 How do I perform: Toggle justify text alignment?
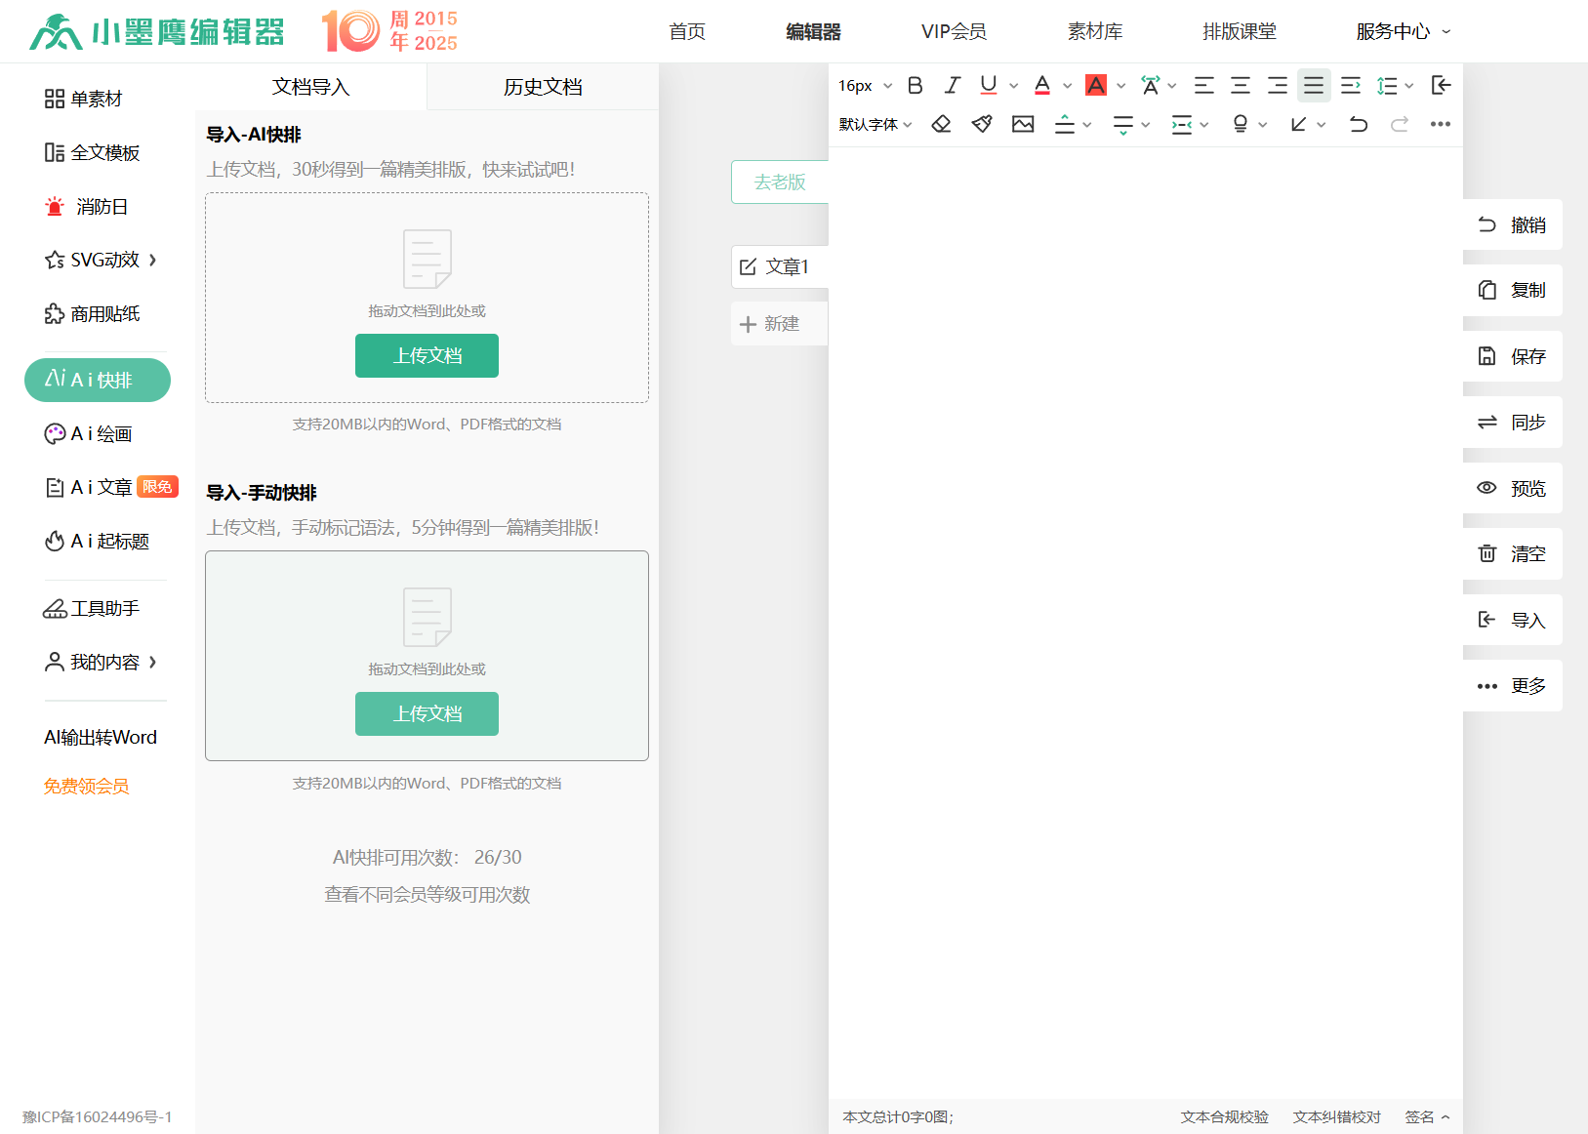(x=1314, y=85)
